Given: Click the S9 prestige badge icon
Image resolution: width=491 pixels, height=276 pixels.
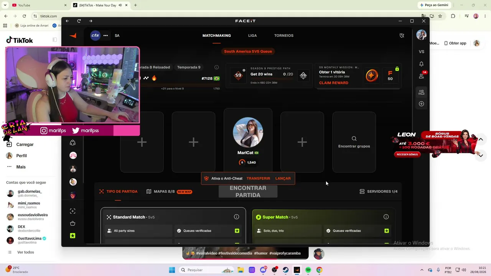Looking at the screenshot, I should [238, 76].
